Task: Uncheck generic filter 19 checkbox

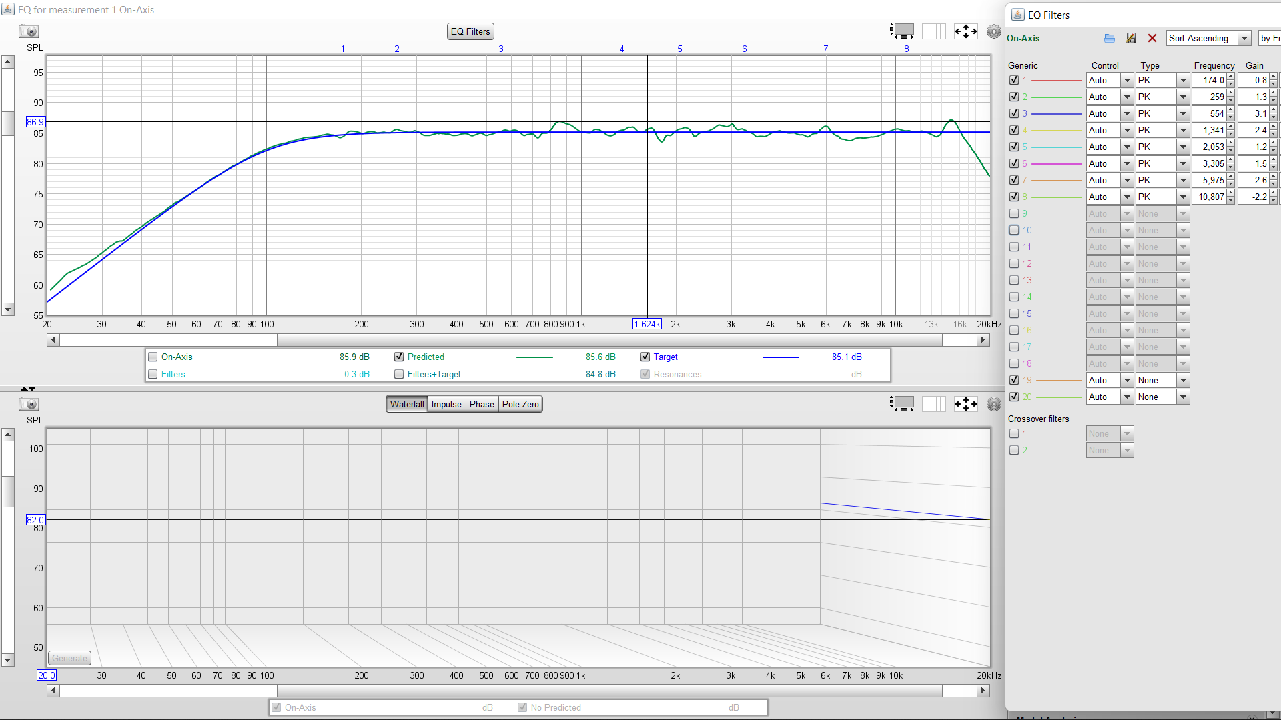Action: tap(1014, 380)
